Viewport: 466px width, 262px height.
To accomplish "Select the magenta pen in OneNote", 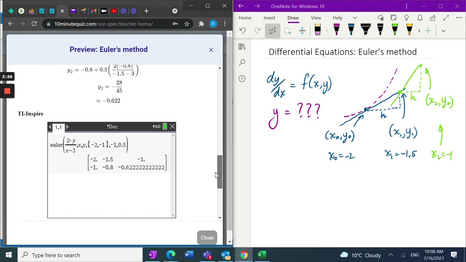I will click(x=336, y=30).
